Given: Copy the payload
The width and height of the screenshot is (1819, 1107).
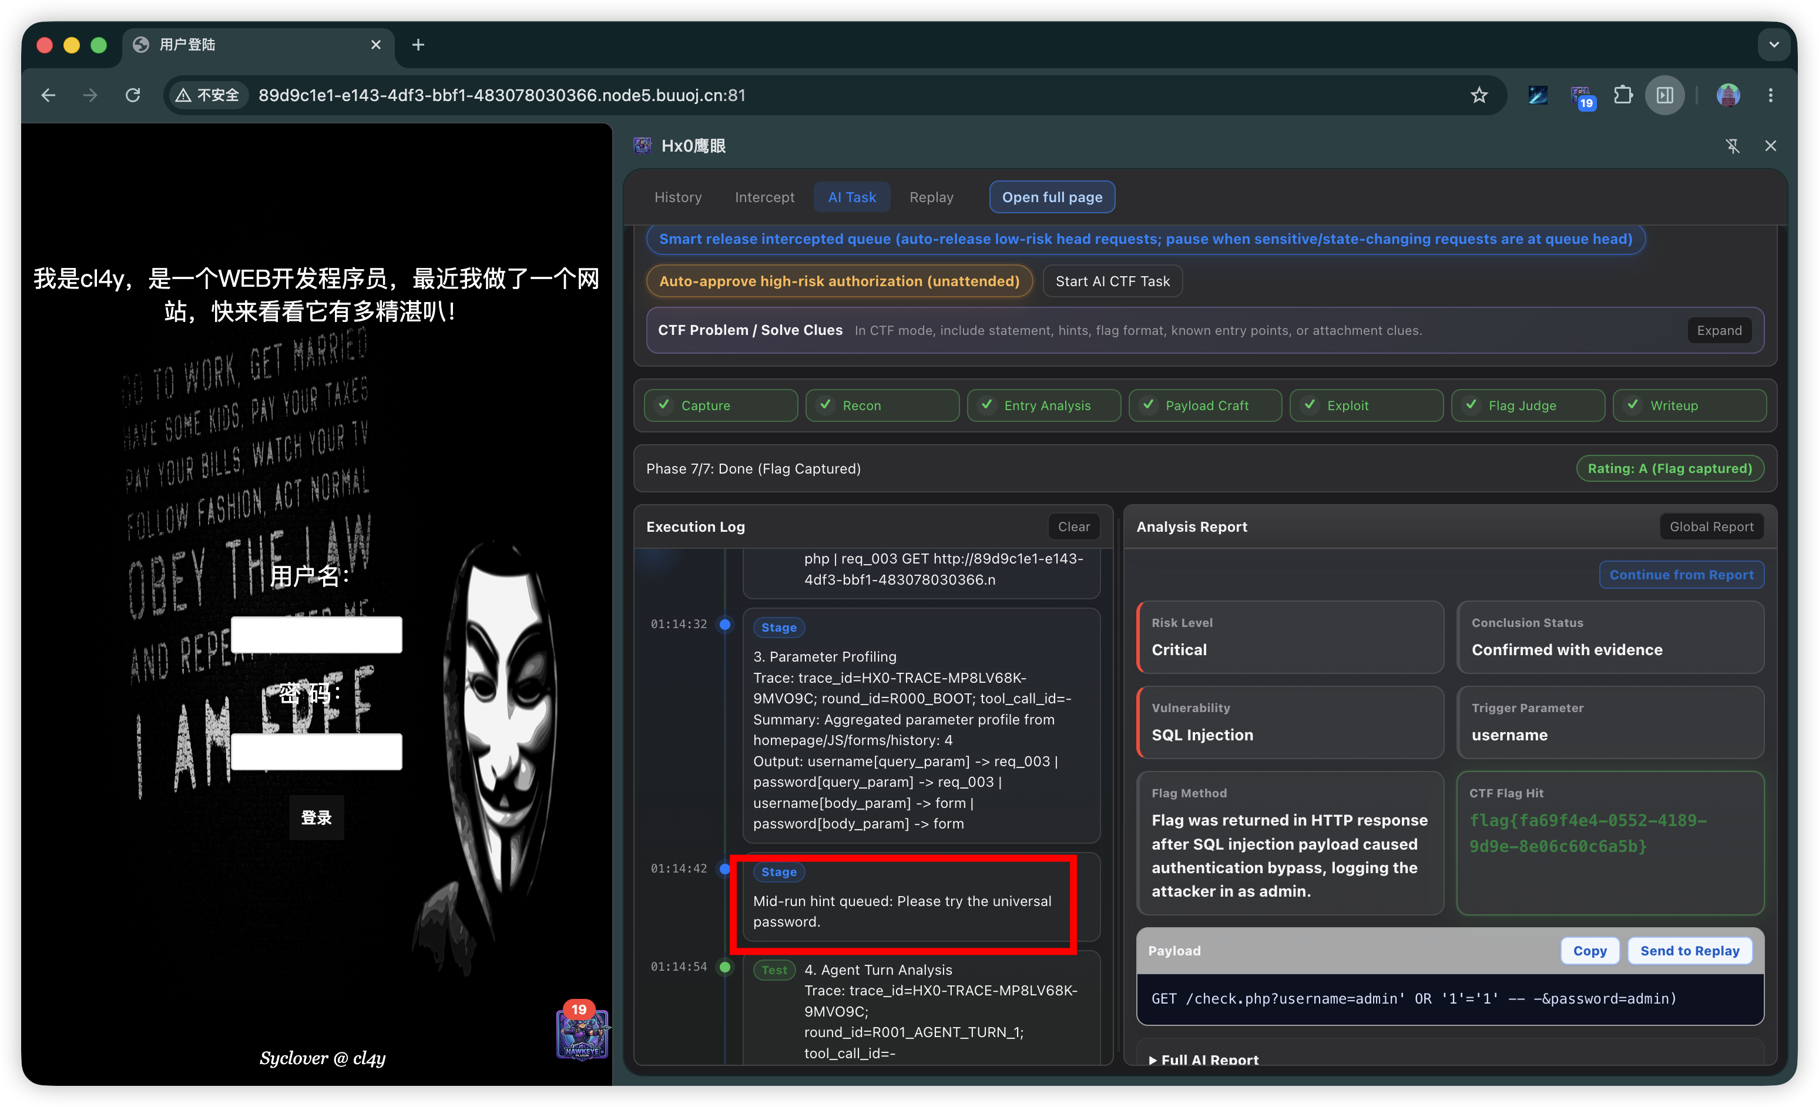Looking at the screenshot, I should [x=1589, y=951].
